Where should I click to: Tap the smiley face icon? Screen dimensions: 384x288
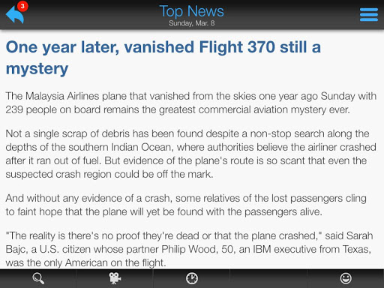(x=346, y=278)
